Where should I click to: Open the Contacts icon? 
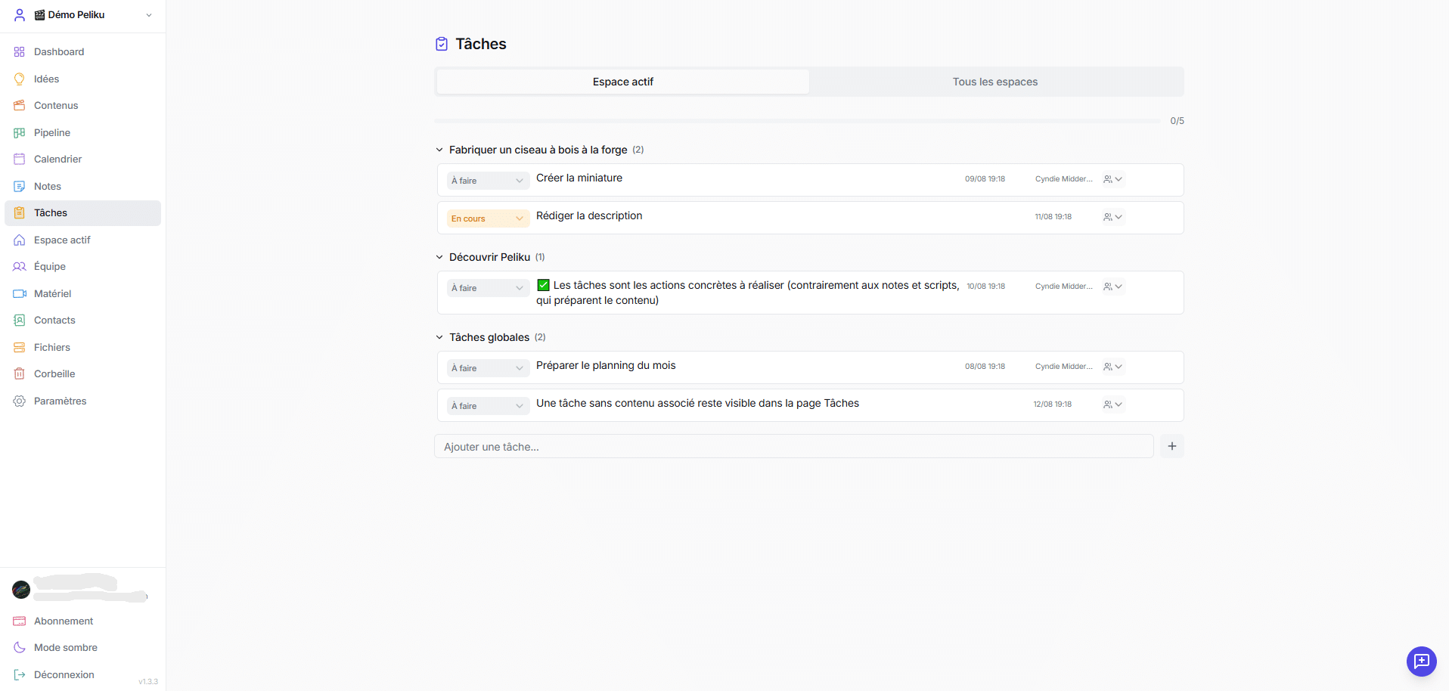coord(20,321)
